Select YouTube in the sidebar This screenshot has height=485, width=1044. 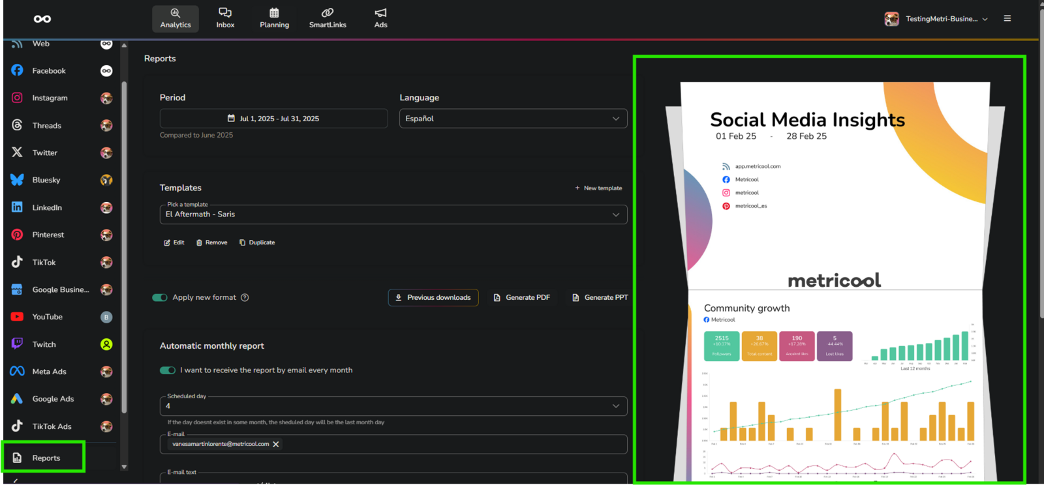(48, 317)
